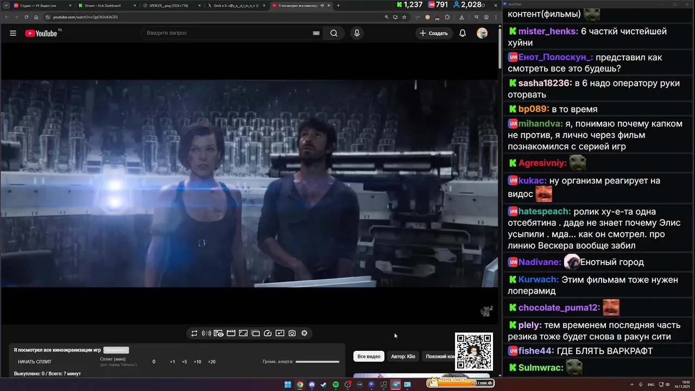
Task: Click the speedometer icon in player toolbar
Action: click(267, 333)
